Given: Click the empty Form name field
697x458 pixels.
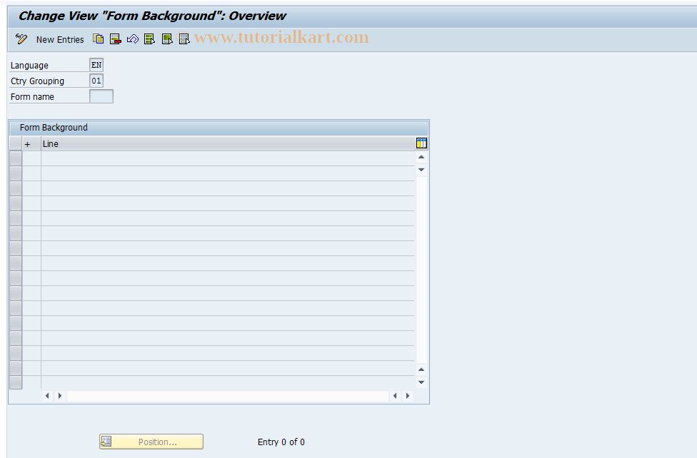Looking at the screenshot, I should click(x=101, y=96).
